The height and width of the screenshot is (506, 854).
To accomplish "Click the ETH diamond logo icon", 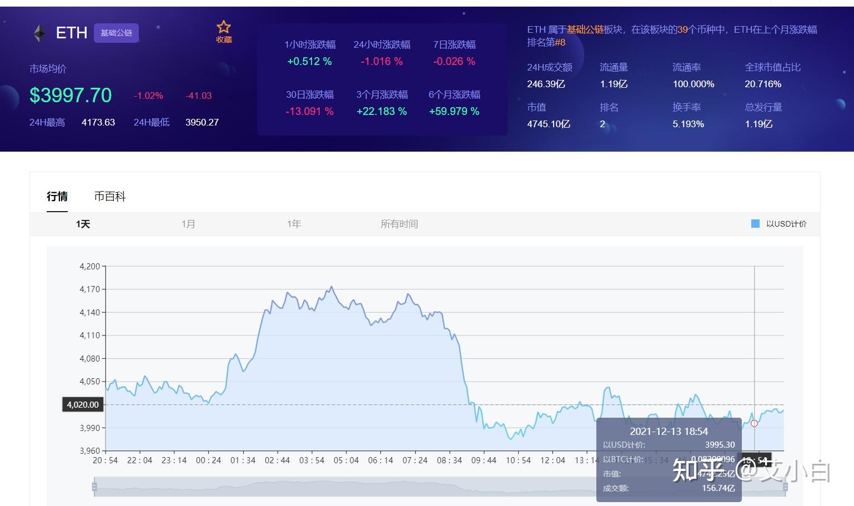I will [39, 33].
